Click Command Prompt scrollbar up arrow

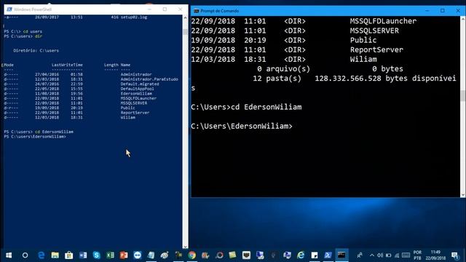(463, 19)
